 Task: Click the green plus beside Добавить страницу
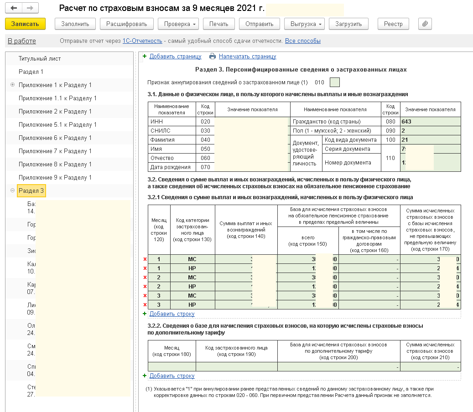[x=145, y=57]
